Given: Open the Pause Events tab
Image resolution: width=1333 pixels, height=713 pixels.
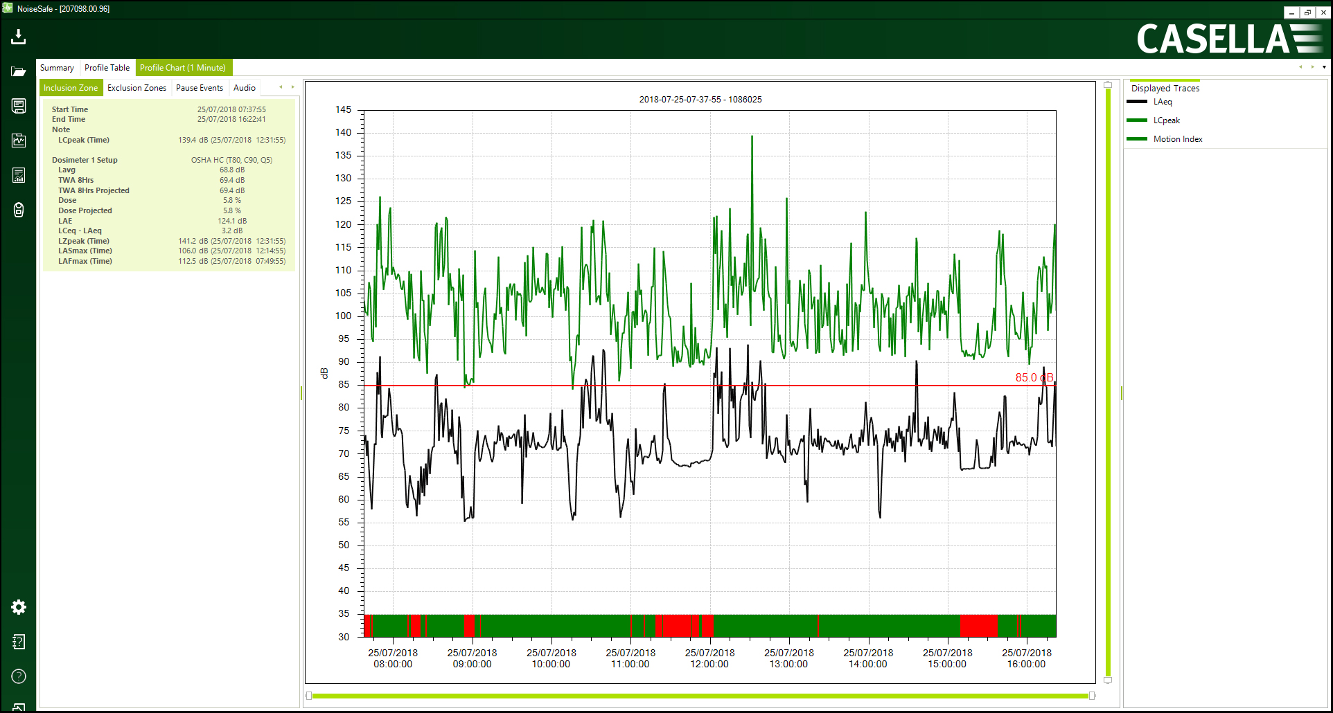Looking at the screenshot, I should click(200, 88).
